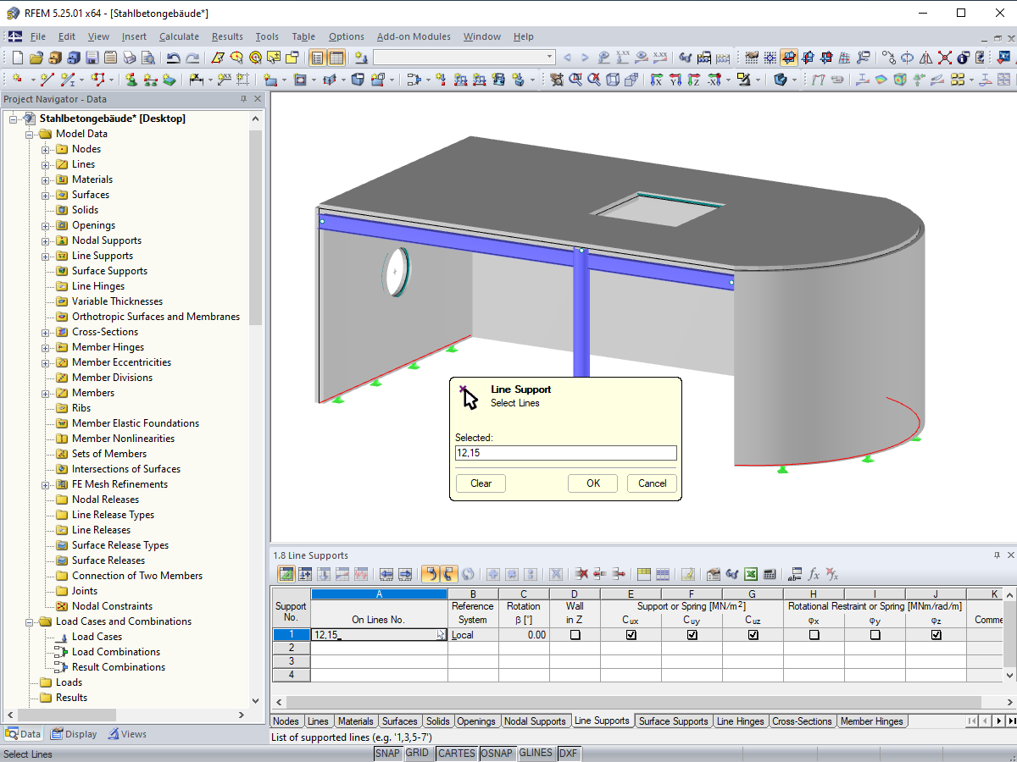Select the Print icon in the main toolbar
The height and width of the screenshot is (762, 1017).
point(130,57)
